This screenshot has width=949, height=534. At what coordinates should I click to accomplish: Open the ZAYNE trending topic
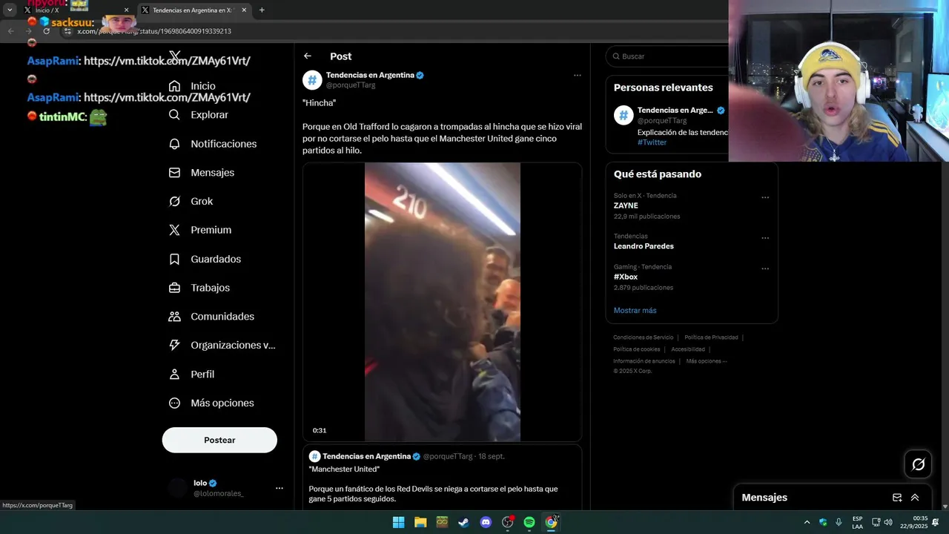coord(626,205)
